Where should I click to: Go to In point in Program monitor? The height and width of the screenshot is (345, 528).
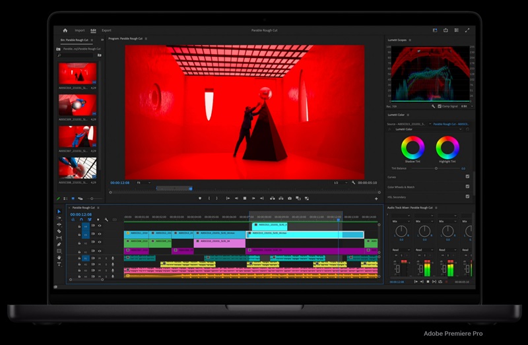(x=228, y=199)
